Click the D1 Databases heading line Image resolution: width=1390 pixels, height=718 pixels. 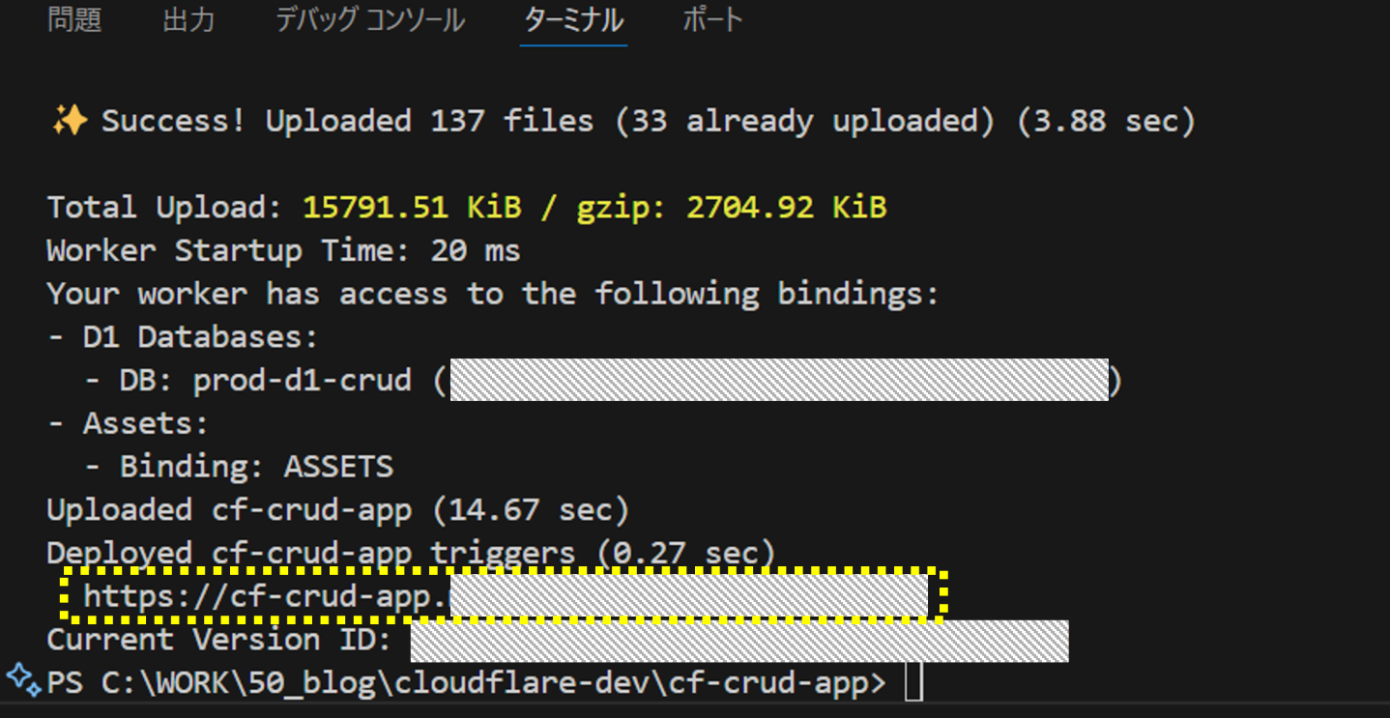click(183, 337)
